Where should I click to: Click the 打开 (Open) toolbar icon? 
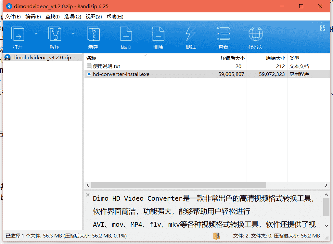18,34
